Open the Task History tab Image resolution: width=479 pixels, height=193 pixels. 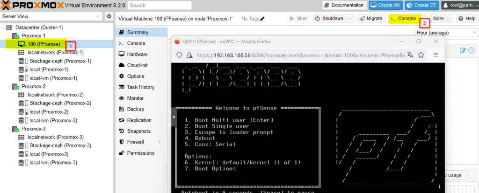tap(141, 87)
